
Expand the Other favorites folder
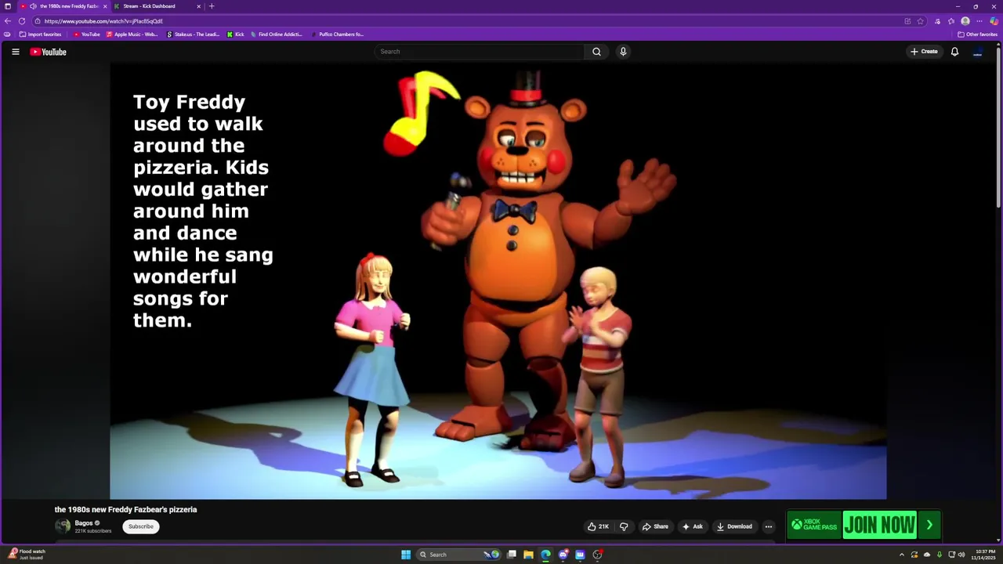pyautogui.click(x=977, y=34)
